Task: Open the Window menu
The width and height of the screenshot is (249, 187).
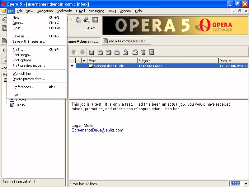Action: pyautogui.click(x=125, y=11)
